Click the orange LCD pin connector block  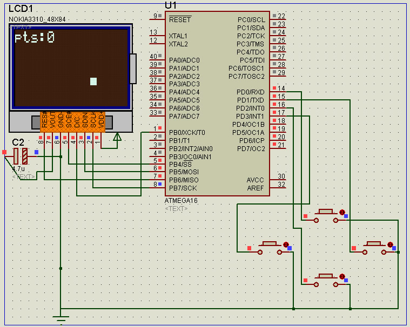[x=73, y=122]
